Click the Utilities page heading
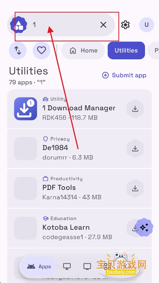 point(28,71)
